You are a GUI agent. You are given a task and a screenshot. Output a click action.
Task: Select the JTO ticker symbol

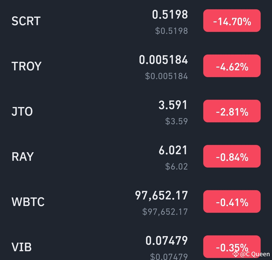22,112
